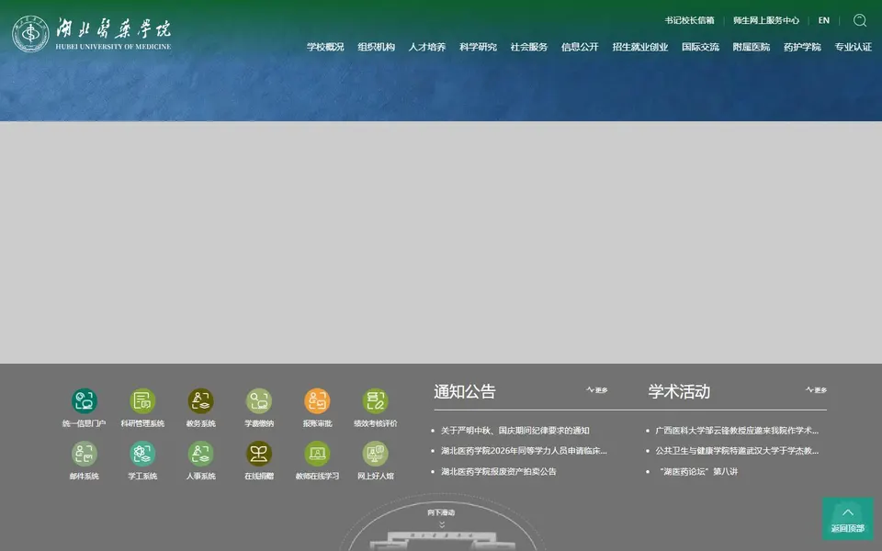Click the 向下滑动 scroll-down arrow

tap(442, 524)
